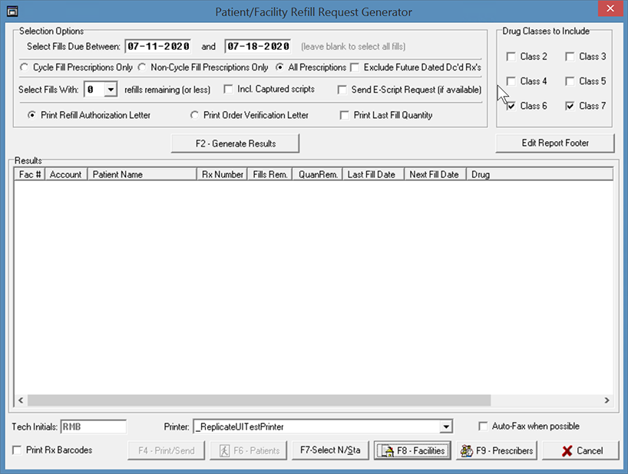Enable Auto-Fax when possible
This screenshot has height=474, width=628.
pyautogui.click(x=483, y=426)
